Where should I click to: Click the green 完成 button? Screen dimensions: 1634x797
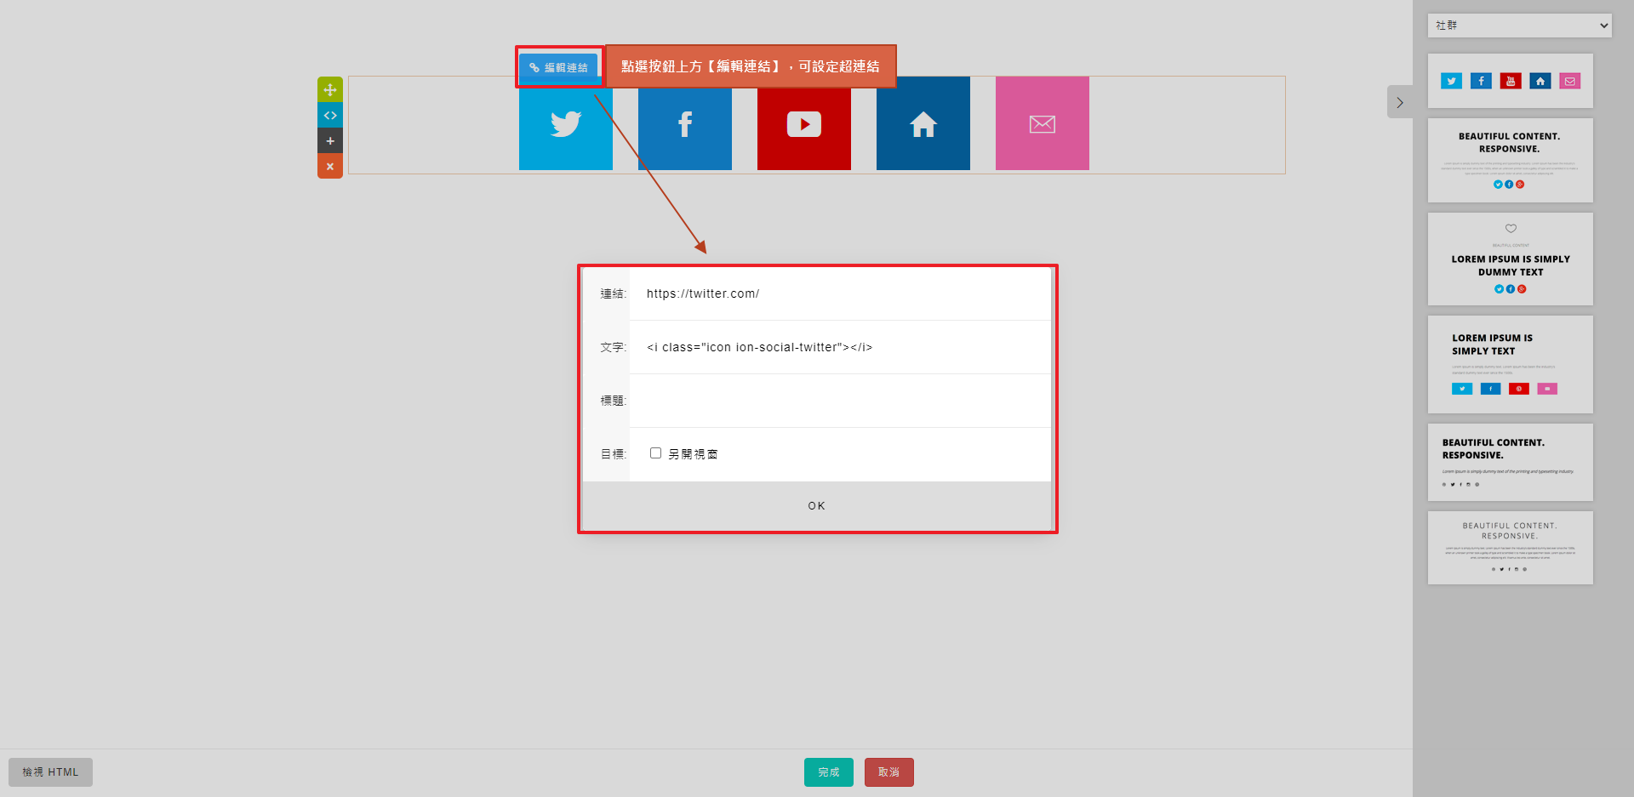click(x=828, y=772)
